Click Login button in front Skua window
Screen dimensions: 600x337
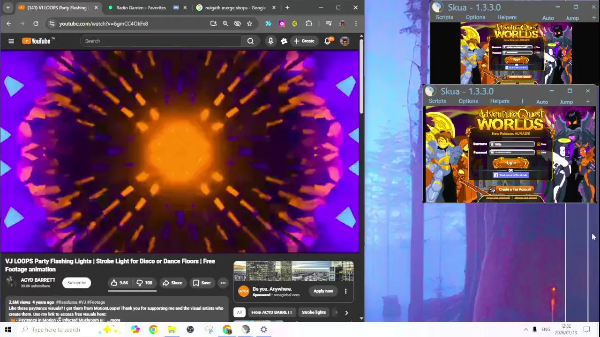pos(510,162)
